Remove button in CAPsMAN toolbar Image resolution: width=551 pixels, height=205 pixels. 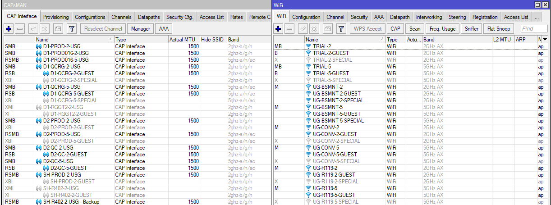click(x=20, y=29)
